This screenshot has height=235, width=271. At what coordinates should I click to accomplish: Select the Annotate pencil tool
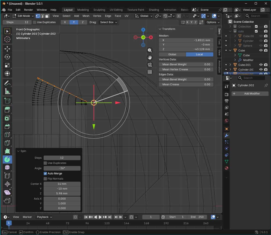(7, 83)
